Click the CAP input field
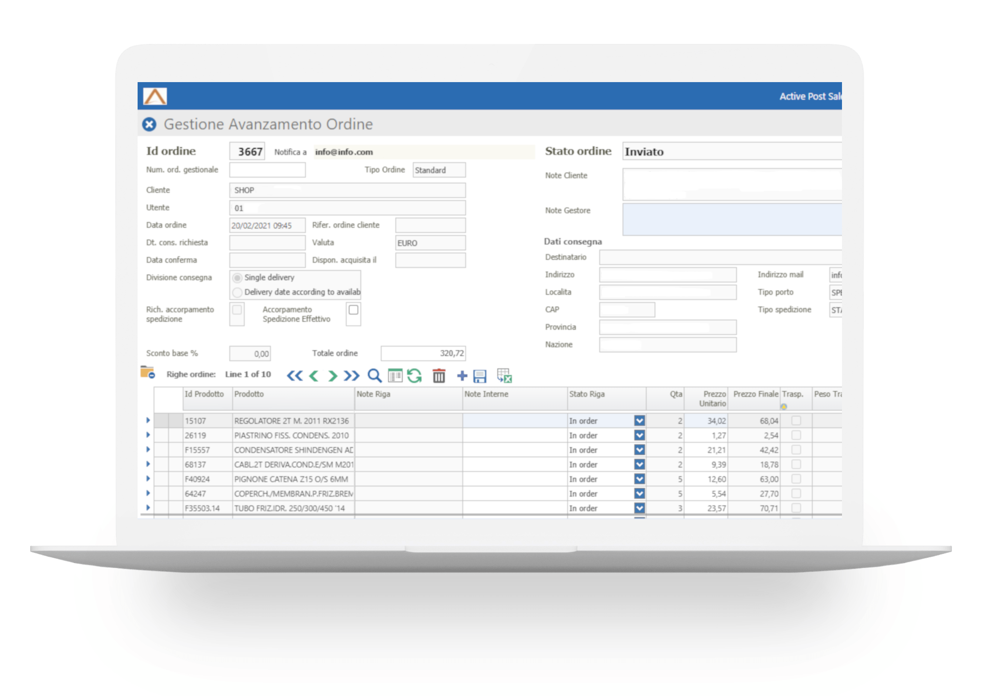Image resolution: width=982 pixels, height=696 pixels. (x=627, y=310)
